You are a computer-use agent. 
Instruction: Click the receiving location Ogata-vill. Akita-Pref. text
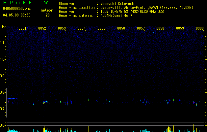click(147, 8)
